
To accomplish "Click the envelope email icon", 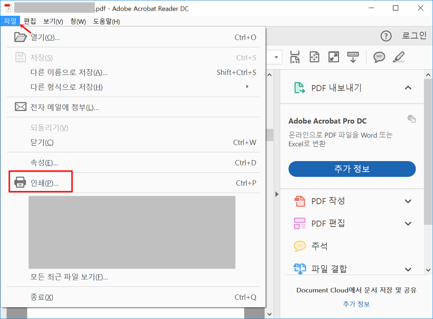I will tap(21, 107).
